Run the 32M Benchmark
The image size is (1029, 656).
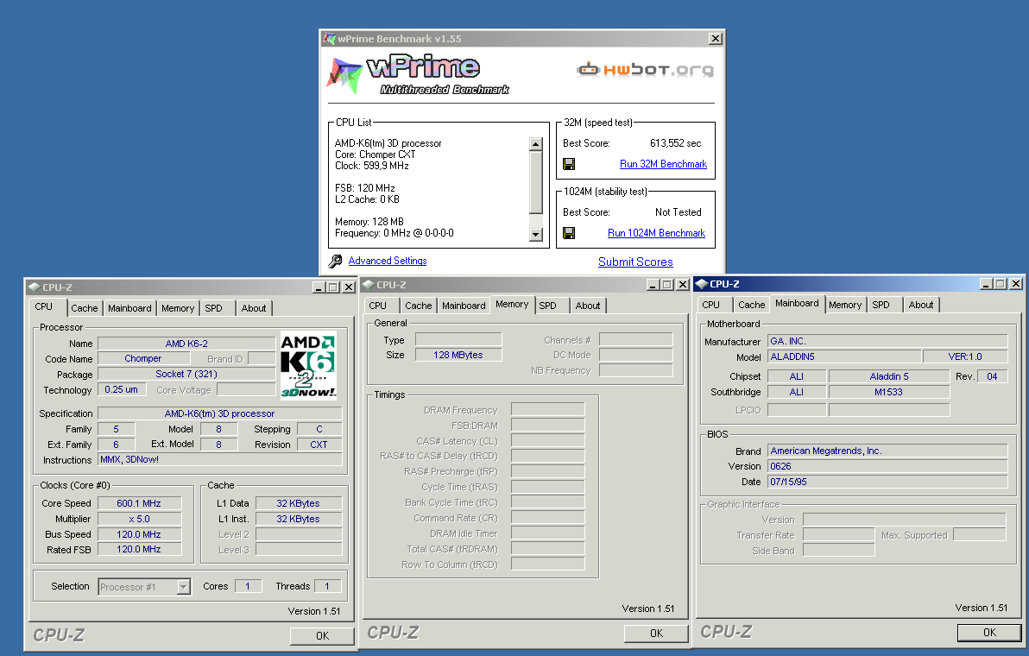[663, 164]
